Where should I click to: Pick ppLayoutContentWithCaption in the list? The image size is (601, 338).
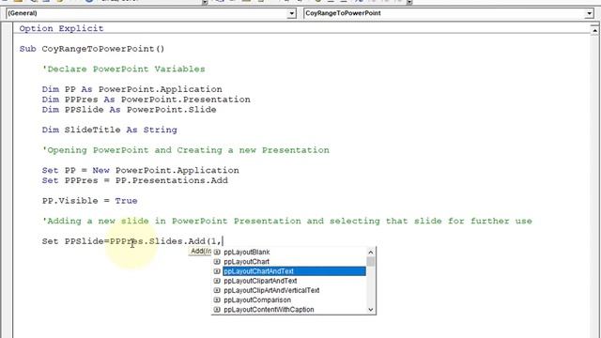coord(269,309)
